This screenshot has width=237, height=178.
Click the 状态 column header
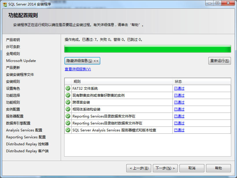click(x=202, y=82)
